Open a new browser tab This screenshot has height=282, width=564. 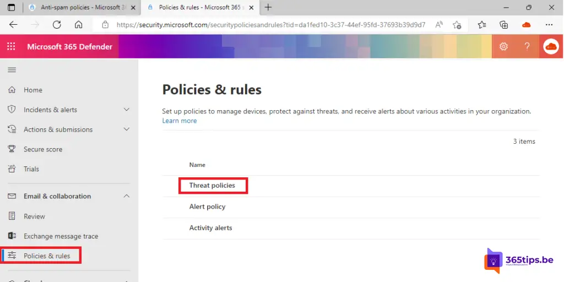[268, 7]
